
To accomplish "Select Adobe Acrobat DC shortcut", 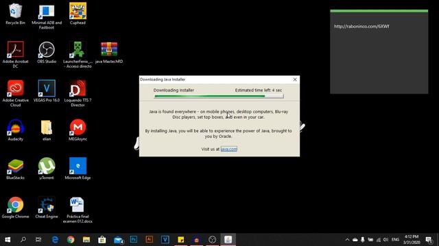I will (15, 55).
